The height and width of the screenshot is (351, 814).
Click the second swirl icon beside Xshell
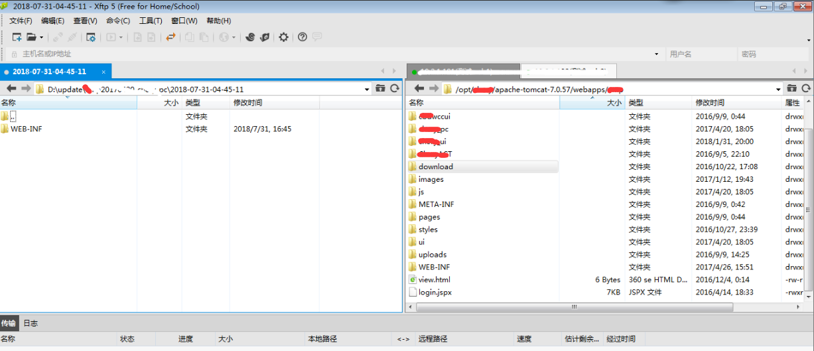[x=265, y=37]
